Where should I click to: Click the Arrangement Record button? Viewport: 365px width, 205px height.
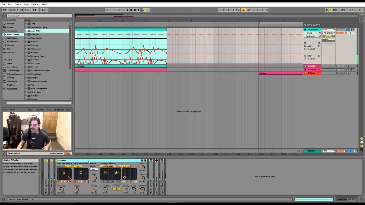135,10
